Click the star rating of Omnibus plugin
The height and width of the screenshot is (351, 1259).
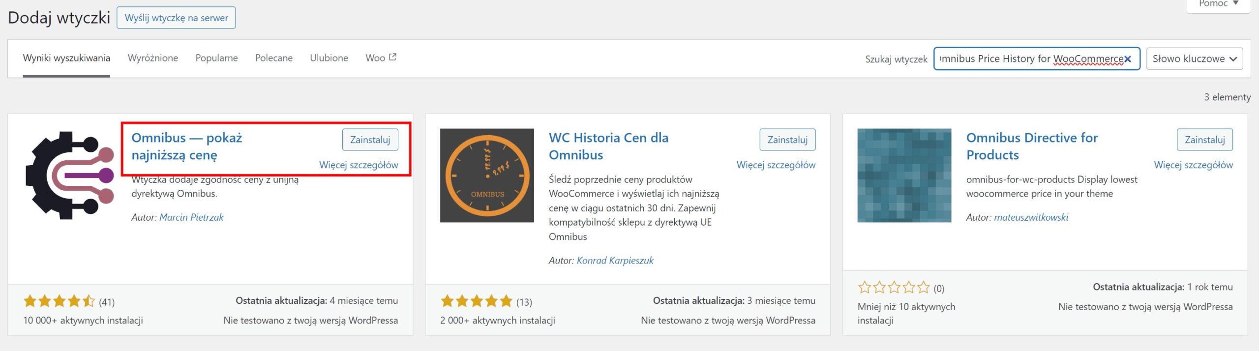[59, 301]
